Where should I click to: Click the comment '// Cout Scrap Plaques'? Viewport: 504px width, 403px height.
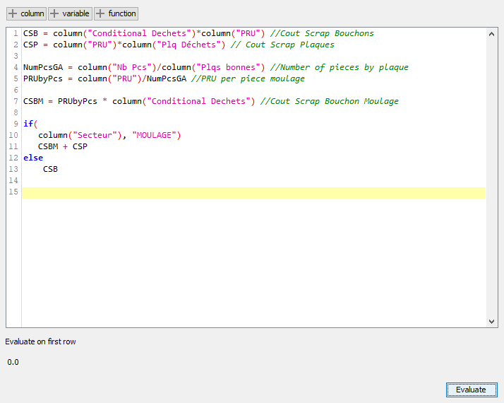click(x=282, y=45)
